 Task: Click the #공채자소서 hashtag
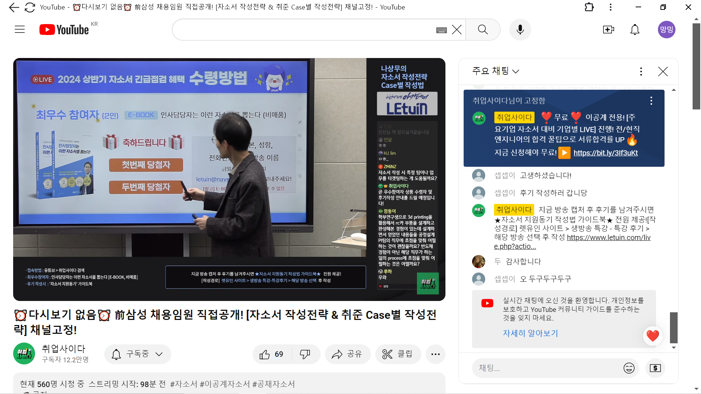pyautogui.click(x=273, y=384)
